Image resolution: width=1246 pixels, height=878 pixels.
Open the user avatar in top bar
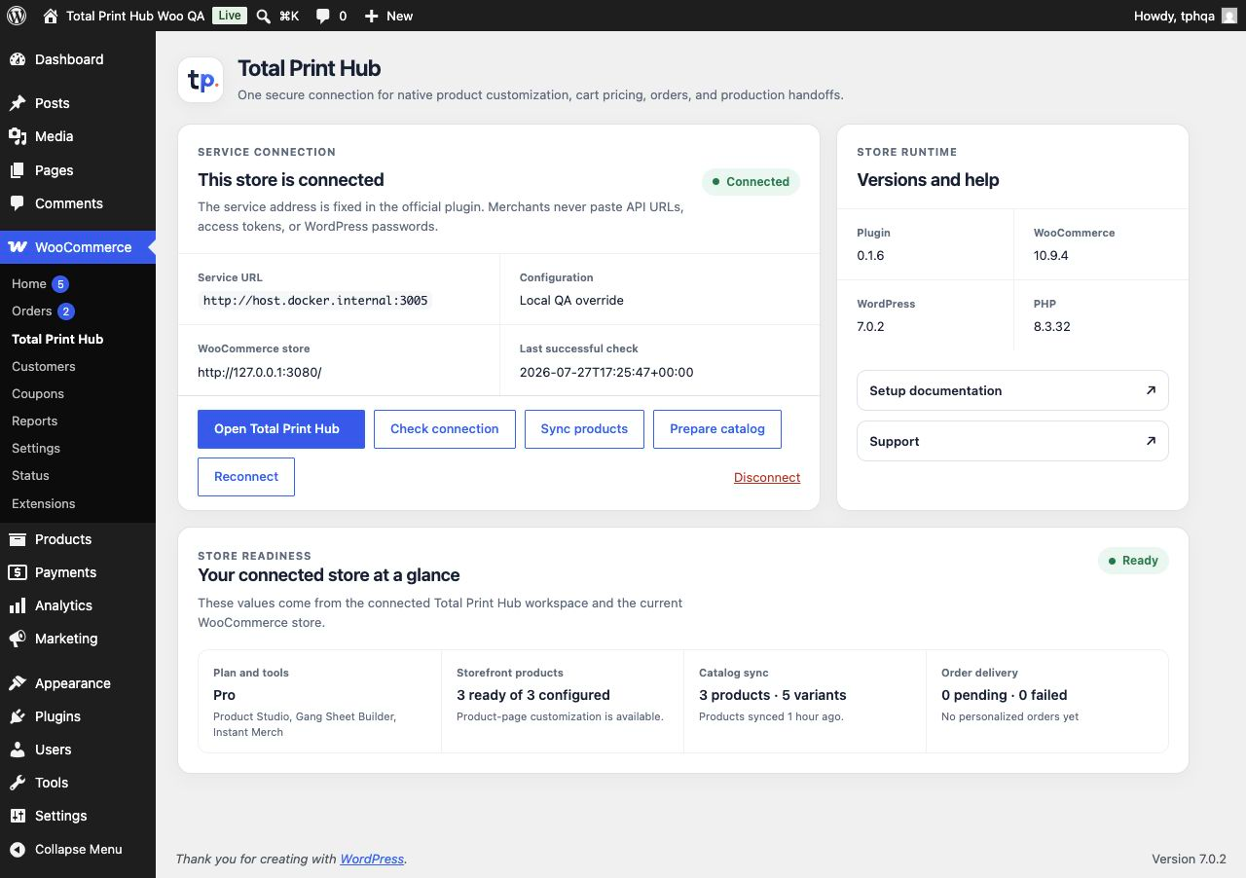pyautogui.click(x=1229, y=16)
